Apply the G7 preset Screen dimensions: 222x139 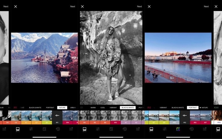pyautogui.click(x=154, y=117)
